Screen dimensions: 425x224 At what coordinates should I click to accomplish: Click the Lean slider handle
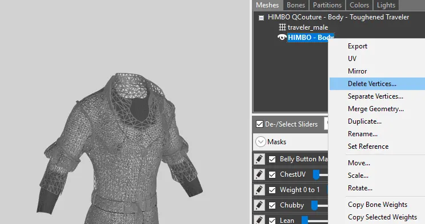[304, 220]
